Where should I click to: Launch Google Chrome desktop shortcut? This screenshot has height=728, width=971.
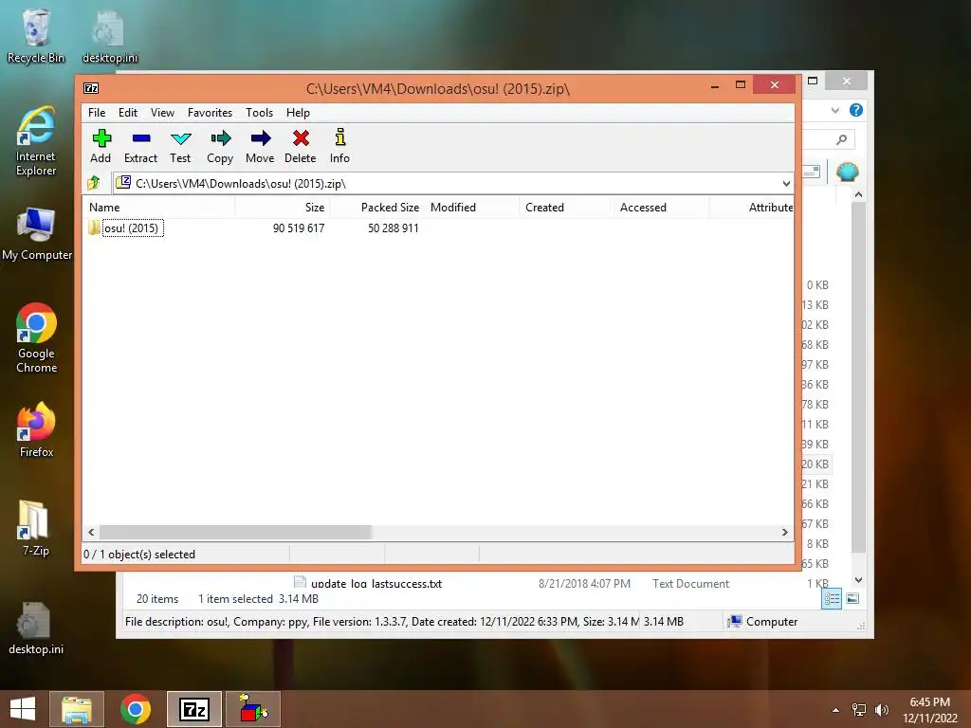[x=37, y=338]
